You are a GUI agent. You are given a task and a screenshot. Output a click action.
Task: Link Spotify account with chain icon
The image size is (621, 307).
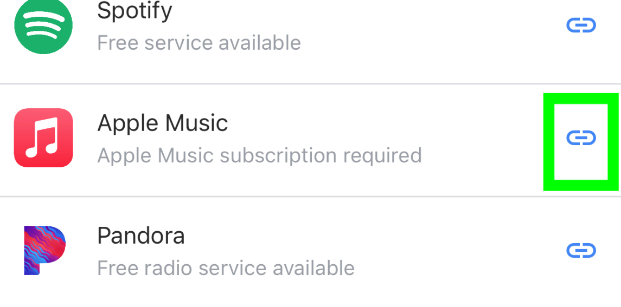581,25
